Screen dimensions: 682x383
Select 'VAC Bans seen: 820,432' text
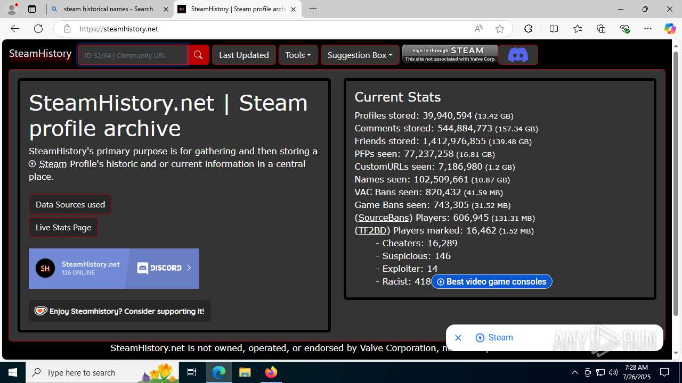[408, 192]
